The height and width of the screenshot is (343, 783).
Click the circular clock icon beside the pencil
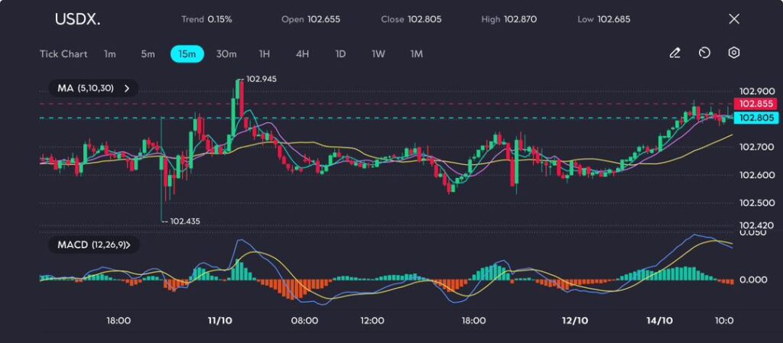click(704, 53)
